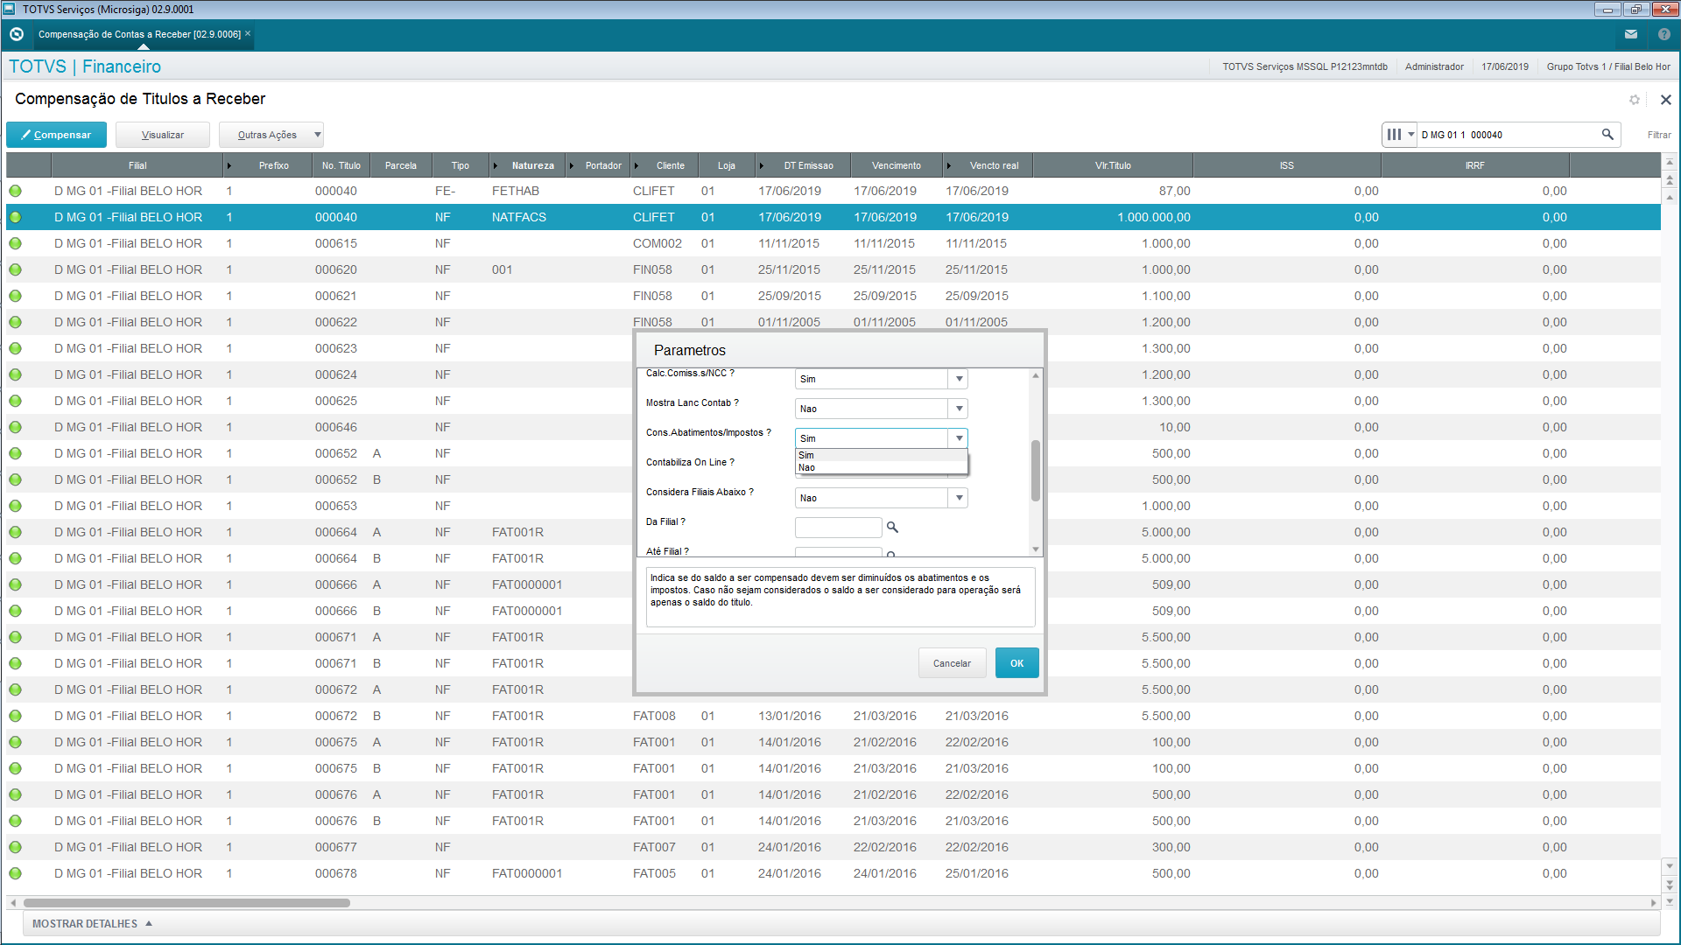Screen dimensions: 1681x945
Task: Click the TOTVS home logo icon
Action: (16, 34)
